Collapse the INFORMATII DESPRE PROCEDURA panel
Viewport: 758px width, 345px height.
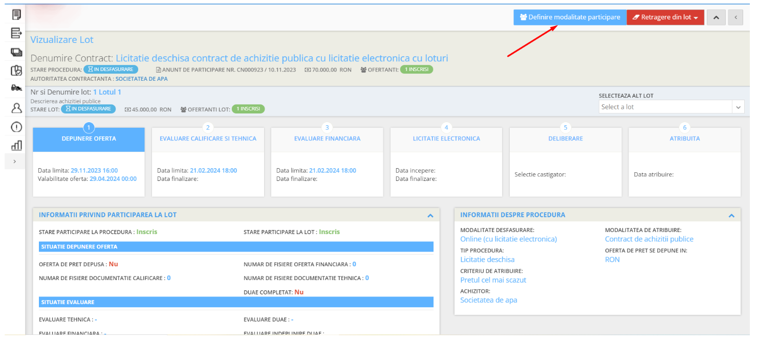point(731,215)
